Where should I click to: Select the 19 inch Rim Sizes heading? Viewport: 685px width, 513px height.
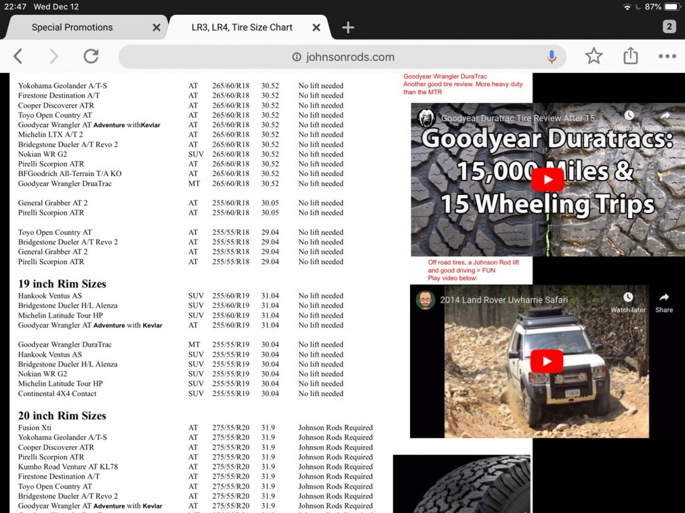pyautogui.click(x=62, y=284)
